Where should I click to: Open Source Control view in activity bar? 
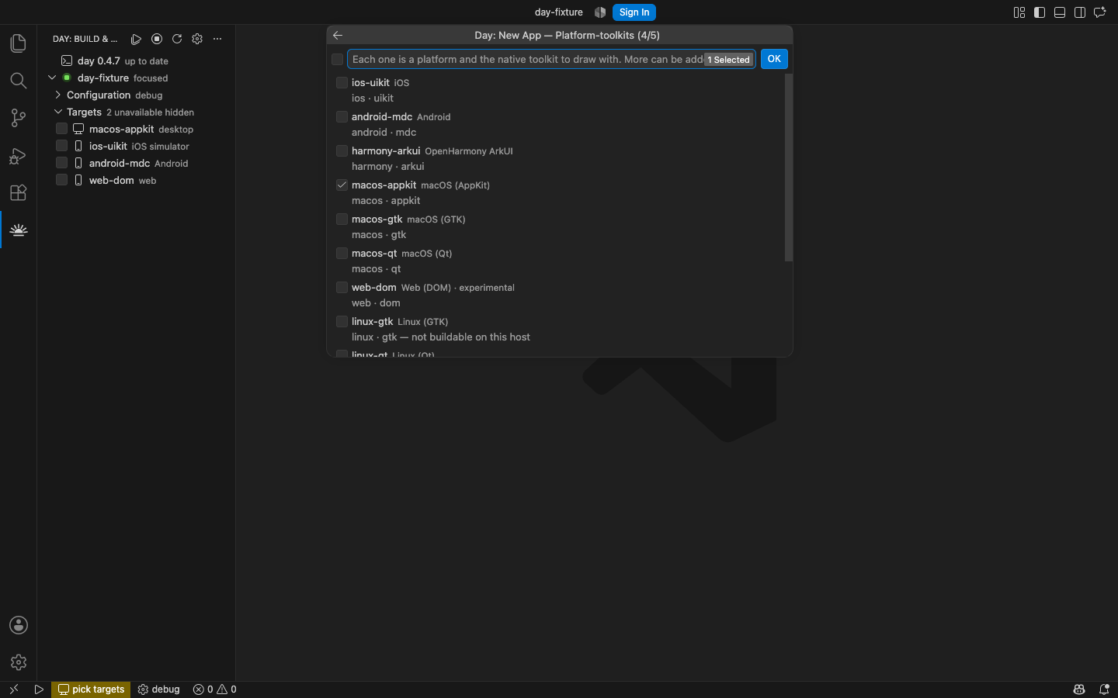point(18,118)
